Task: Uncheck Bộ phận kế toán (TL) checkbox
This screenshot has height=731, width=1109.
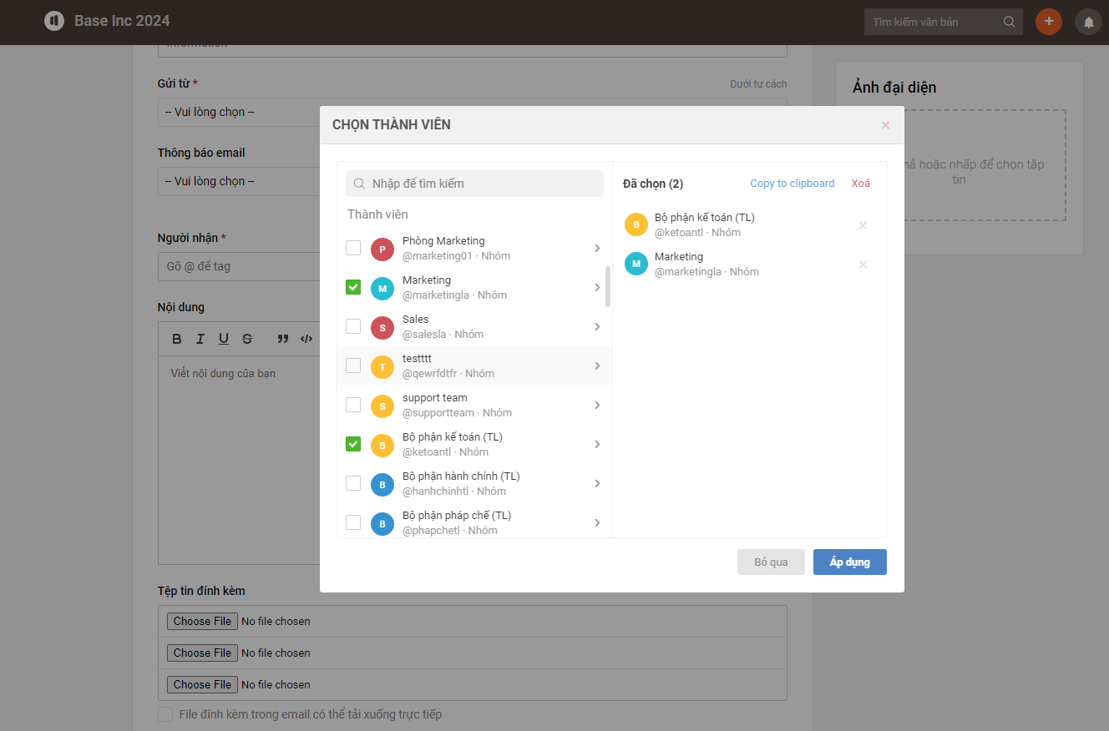Action: 353,444
